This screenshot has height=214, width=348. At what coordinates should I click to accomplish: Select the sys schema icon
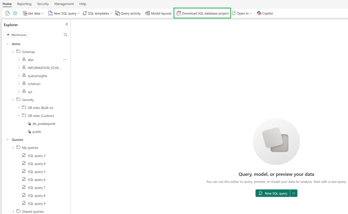24,91
